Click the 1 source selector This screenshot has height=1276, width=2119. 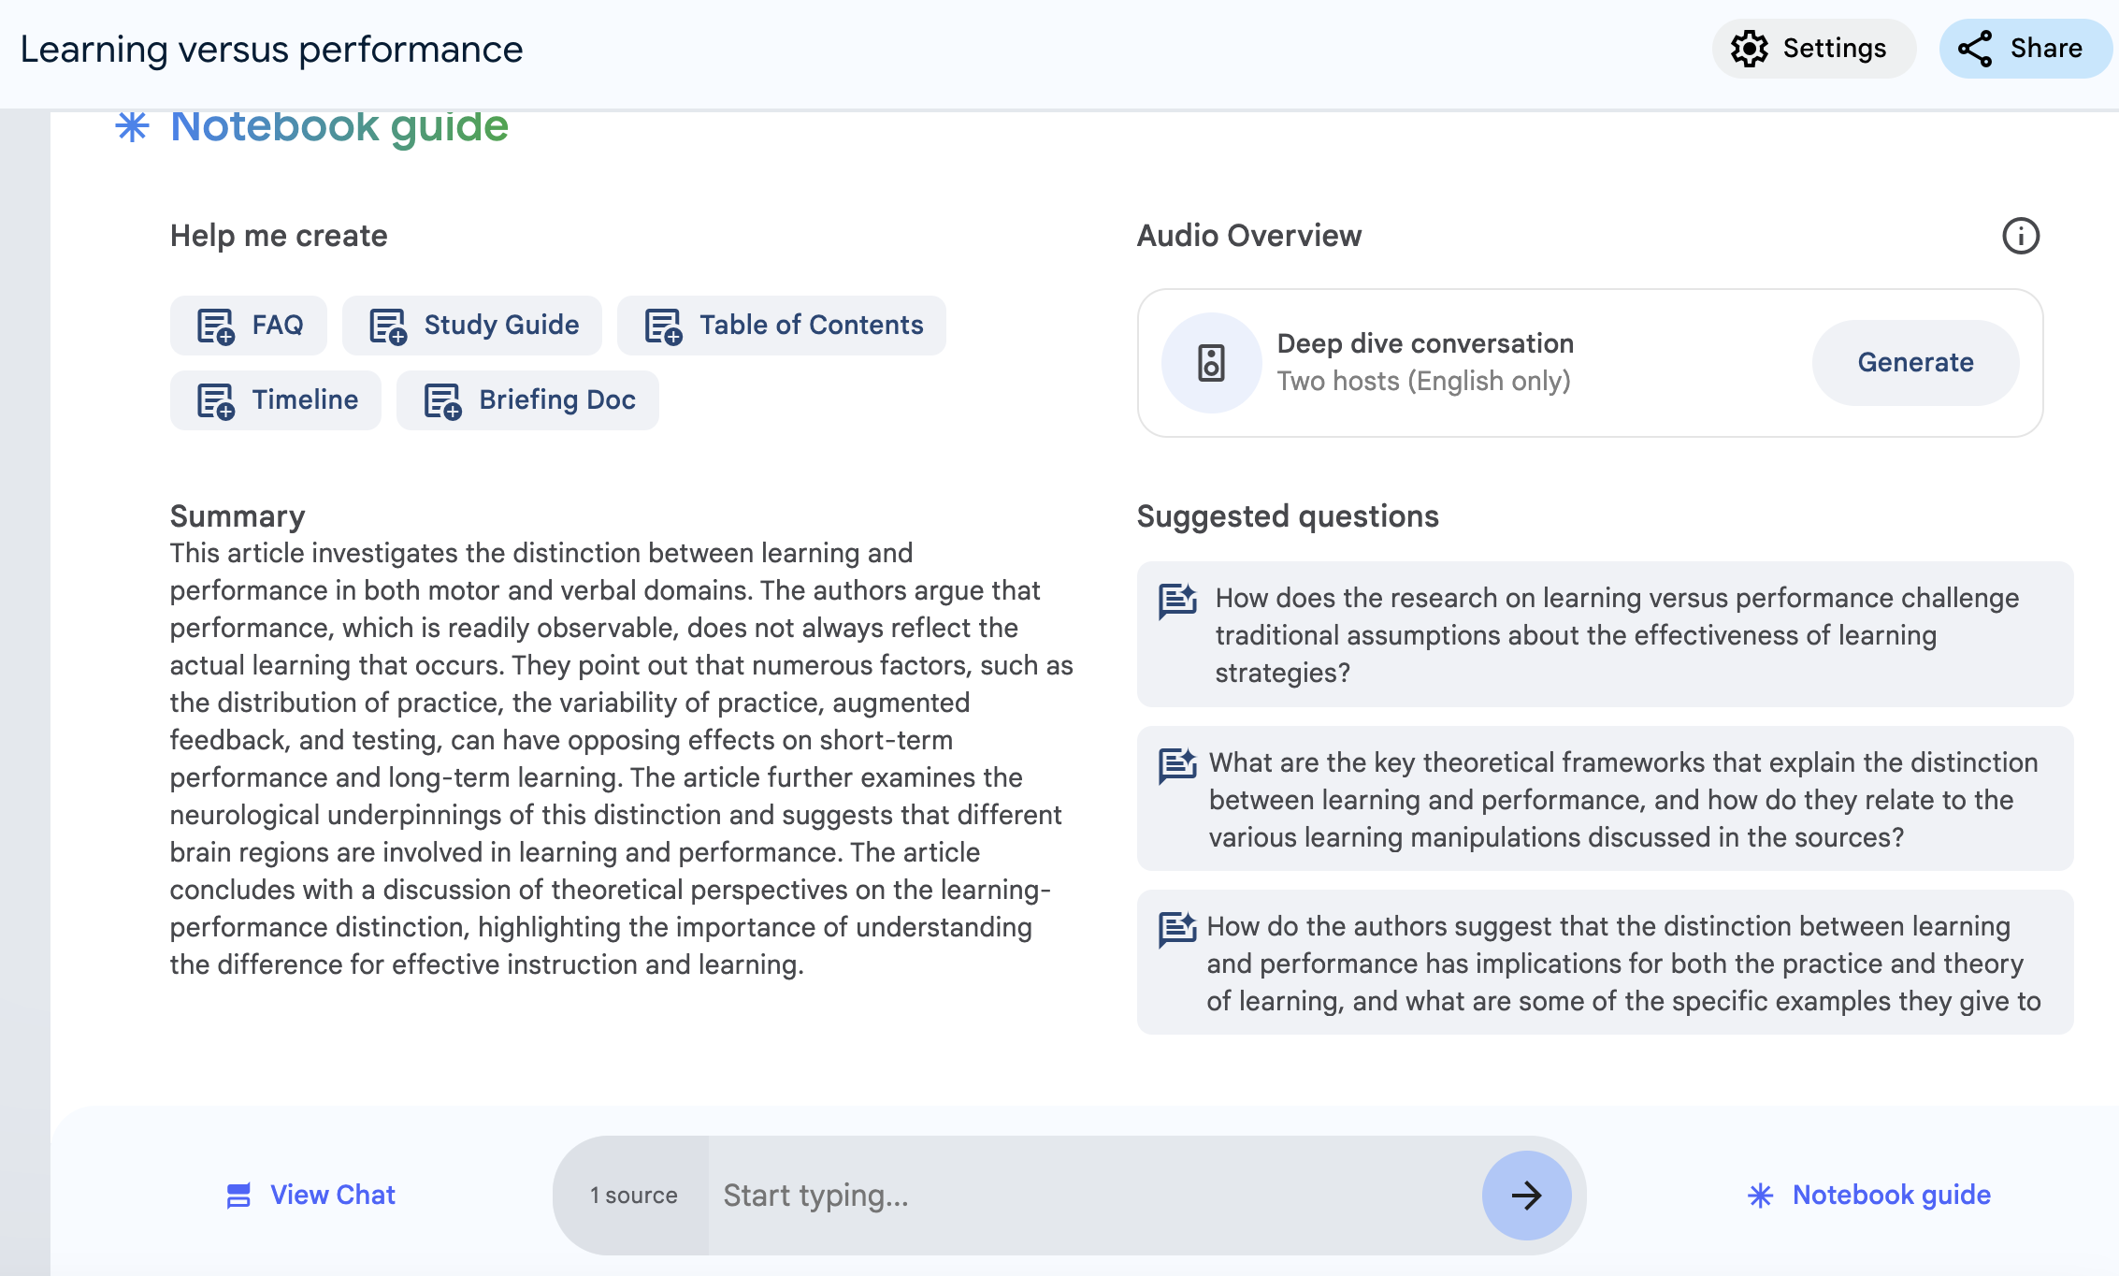coord(633,1195)
